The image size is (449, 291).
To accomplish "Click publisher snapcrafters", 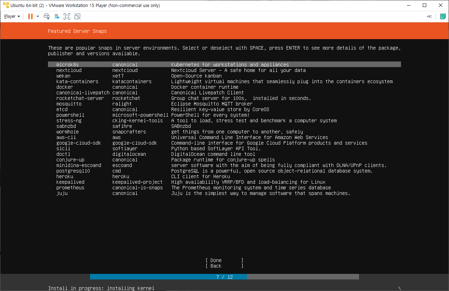I will click(x=129, y=132).
